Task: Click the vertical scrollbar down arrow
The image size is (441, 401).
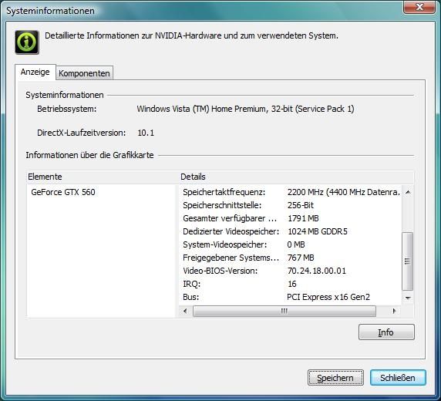Action: pos(408,298)
